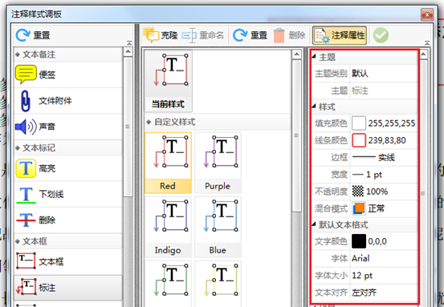Click the 文字颜色 black color swatch

pyautogui.click(x=359, y=241)
